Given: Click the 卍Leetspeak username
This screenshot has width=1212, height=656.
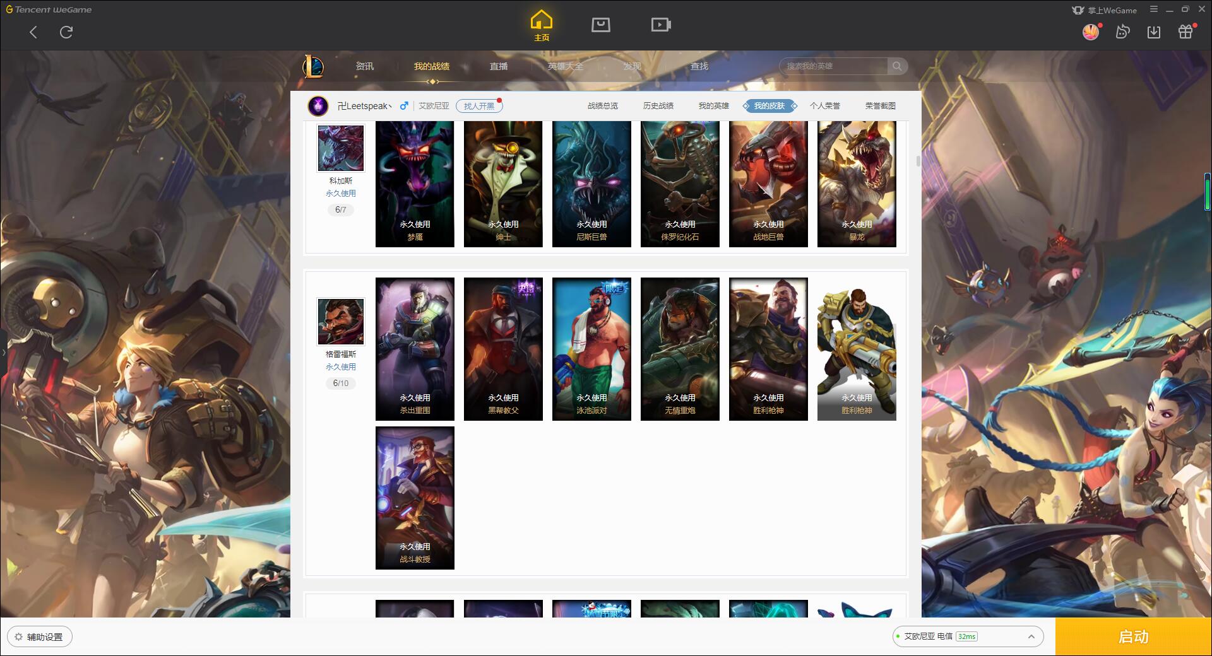Looking at the screenshot, I should [364, 106].
